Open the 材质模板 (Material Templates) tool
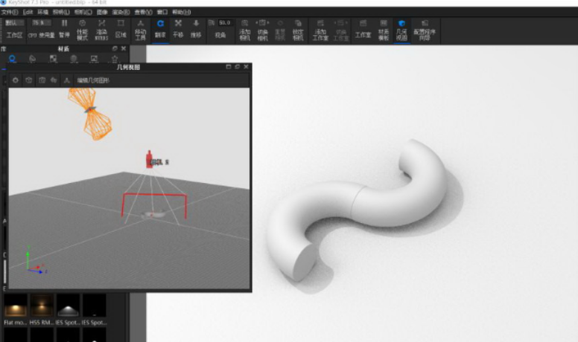Image resolution: width=578 pixels, height=342 pixels. (383, 28)
